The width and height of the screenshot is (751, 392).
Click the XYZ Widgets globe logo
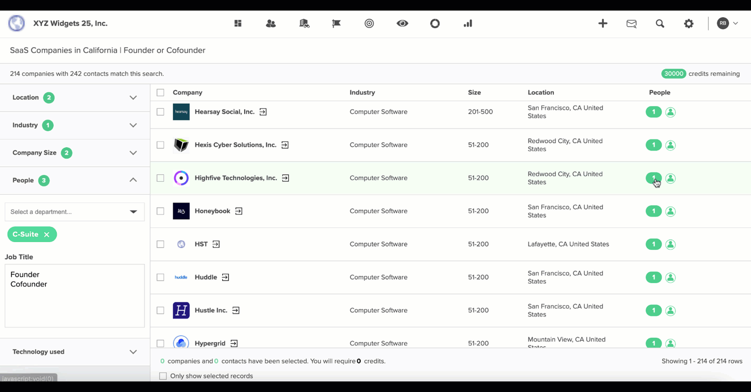[17, 23]
